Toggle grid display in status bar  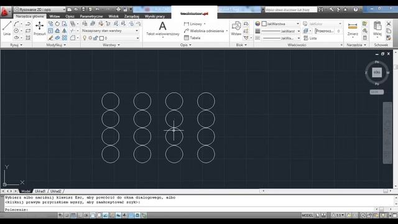[x=73, y=215]
